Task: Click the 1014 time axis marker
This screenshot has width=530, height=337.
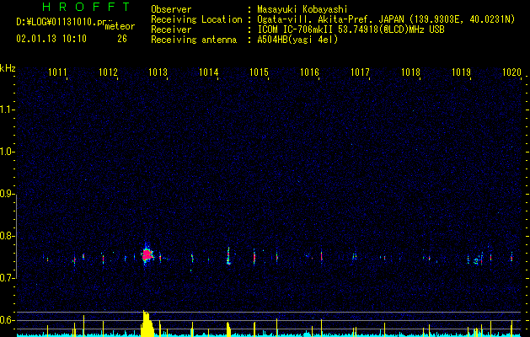Action: [209, 72]
